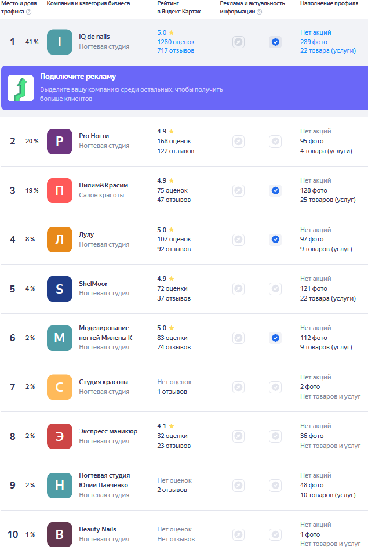The width and height of the screenshot is (368, 557).
Task: Click '4 товара (услуги)' for Pro Ногти
Action: point(326,151)
